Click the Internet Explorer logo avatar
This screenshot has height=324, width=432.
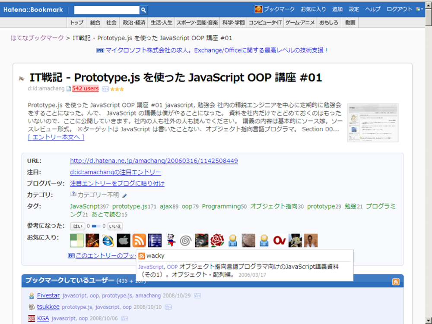click(x=108, y=240)
